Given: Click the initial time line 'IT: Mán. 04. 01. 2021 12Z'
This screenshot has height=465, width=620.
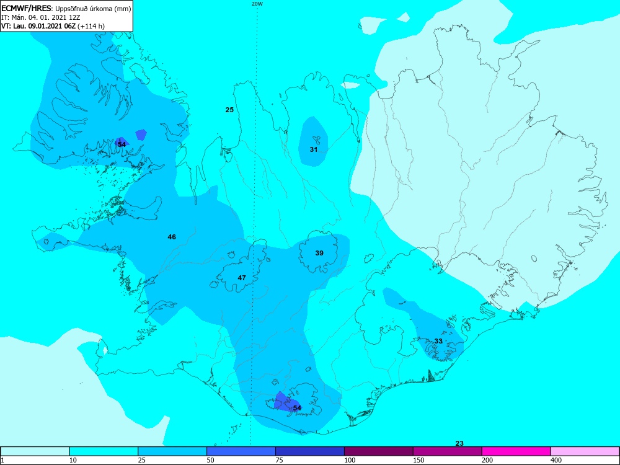Looking at the screenshot, I should coord(41,17).
